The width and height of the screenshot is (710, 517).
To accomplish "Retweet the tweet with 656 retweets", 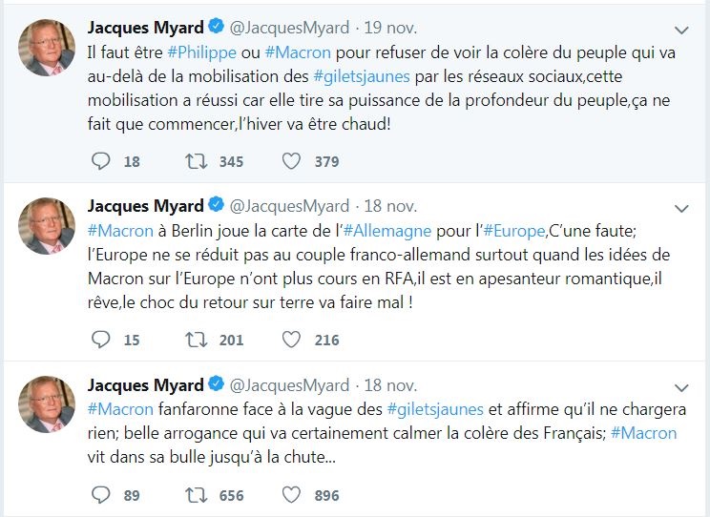I will [197, 494].
